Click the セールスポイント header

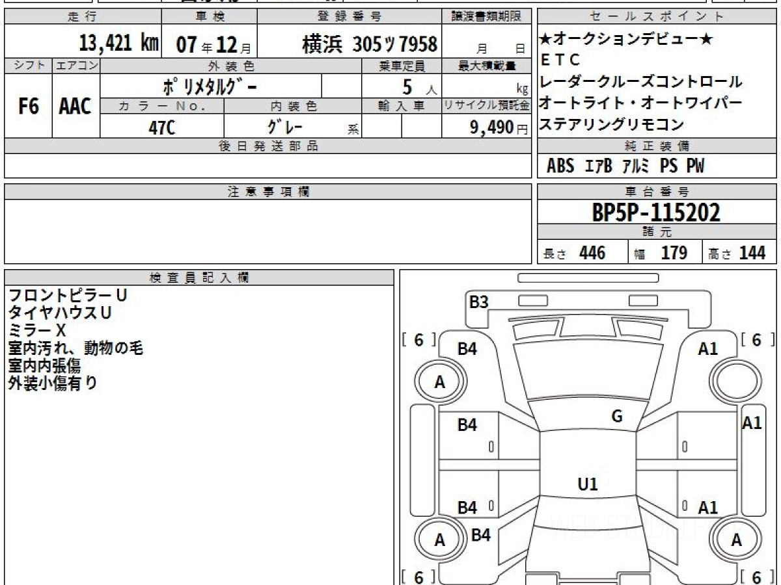pyautogui.click(x=657, y=17)
